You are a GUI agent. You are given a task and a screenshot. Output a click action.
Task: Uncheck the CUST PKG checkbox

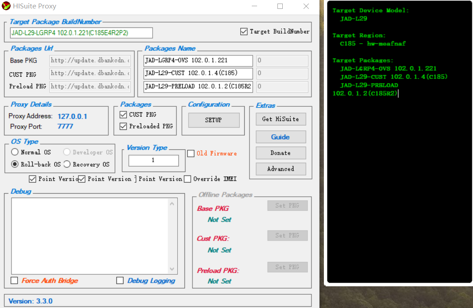(123, 114)
